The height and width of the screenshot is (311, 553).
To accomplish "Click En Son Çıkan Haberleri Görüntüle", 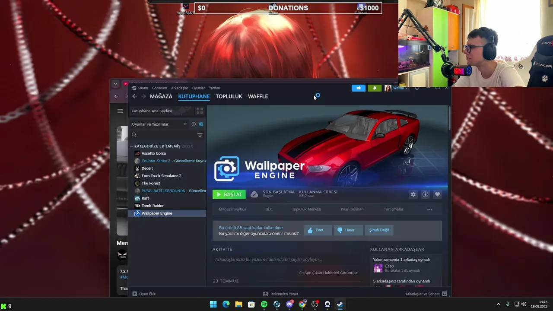I will click(x=328, y=273).
